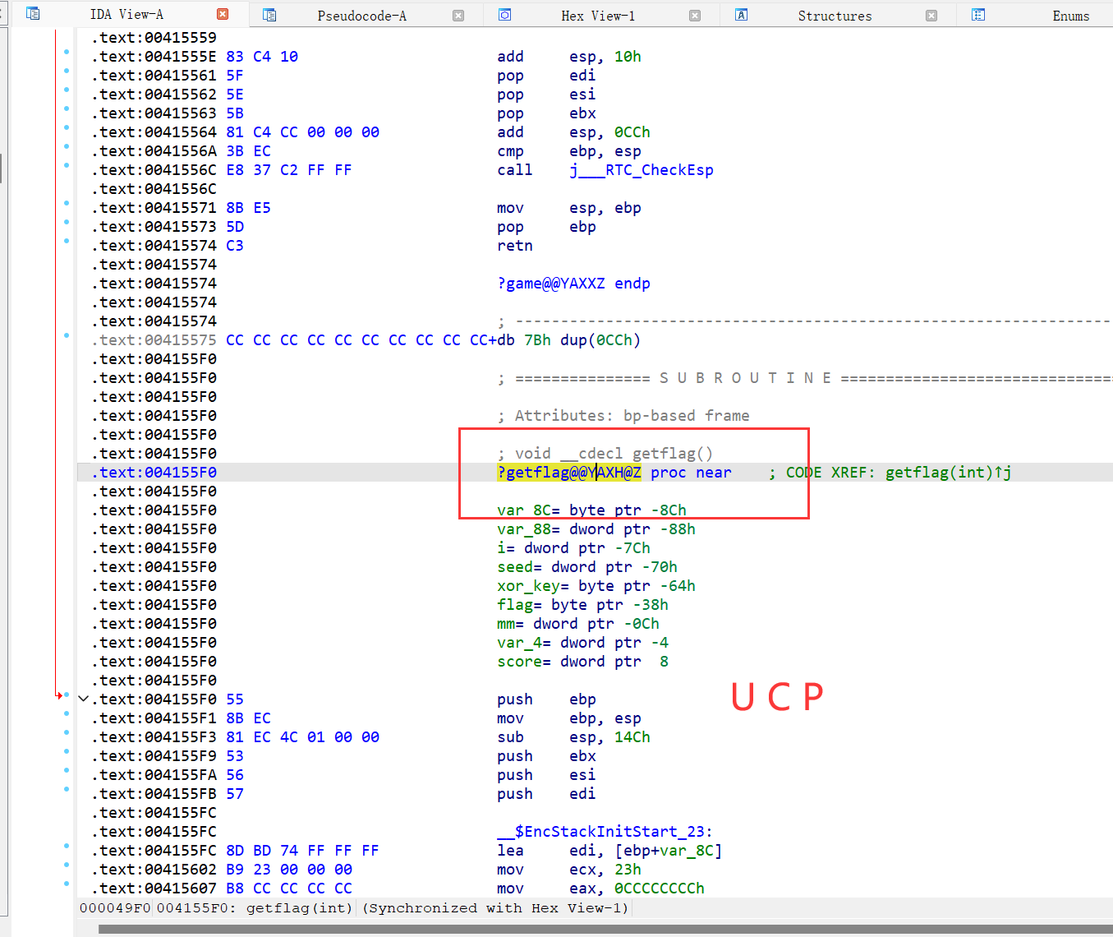Close the Structures tab
This screenshot has width=1113, height=937.
[931, 16]
